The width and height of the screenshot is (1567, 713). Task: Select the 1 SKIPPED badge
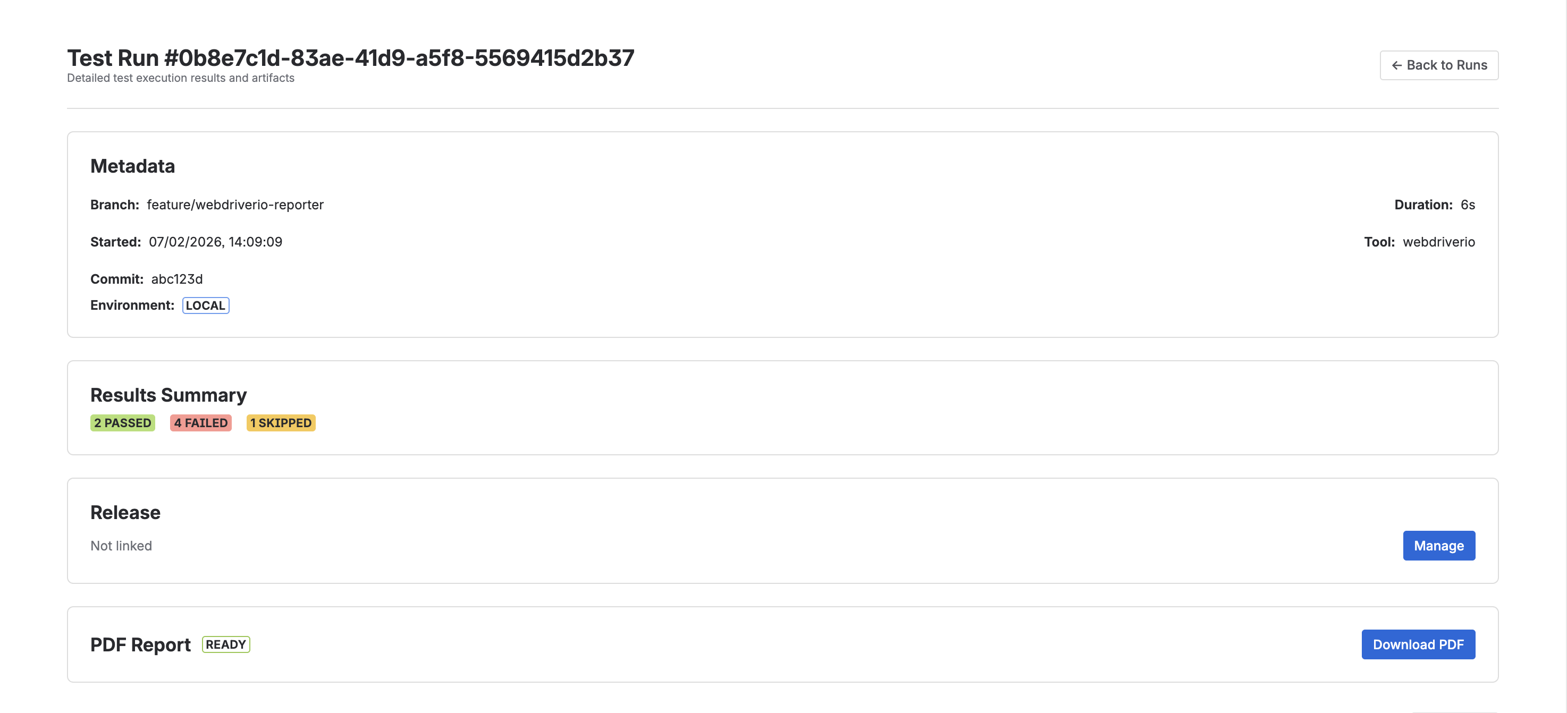pyautogui.click(x=281, y=422)
